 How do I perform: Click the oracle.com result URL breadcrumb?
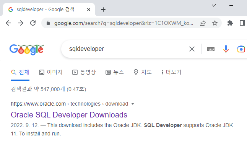69,104
